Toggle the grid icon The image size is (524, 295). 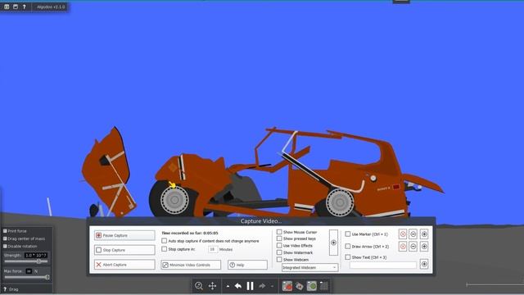click(324, 286)
